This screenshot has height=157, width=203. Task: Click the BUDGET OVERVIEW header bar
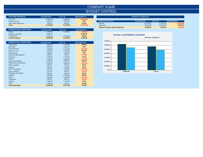140,17
